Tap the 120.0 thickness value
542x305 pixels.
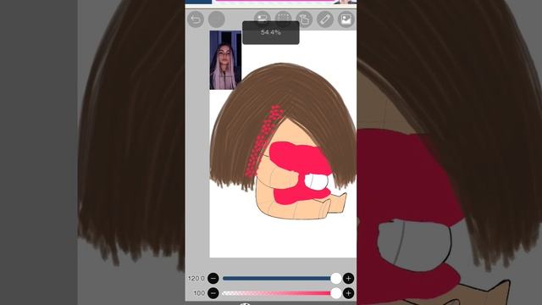196,279
